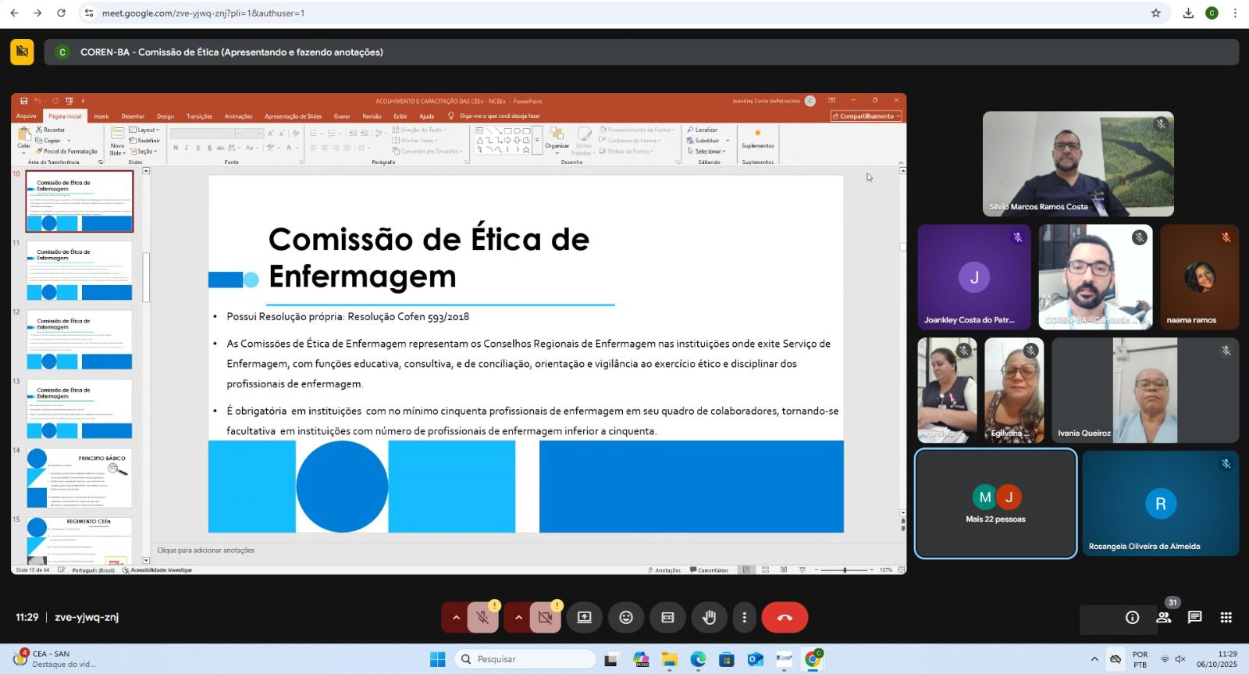1249x674 pixels.
Task: Click the yellow stop-presenting icon
Action: click(22, 52)
